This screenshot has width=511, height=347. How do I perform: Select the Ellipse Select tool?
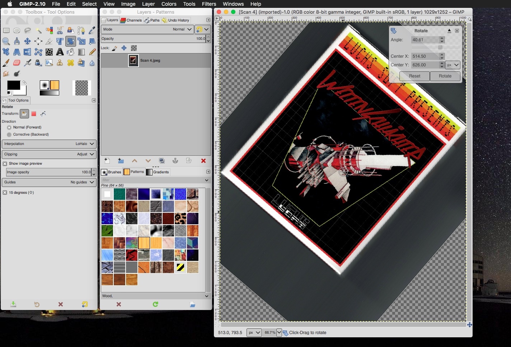coord(17,31)
